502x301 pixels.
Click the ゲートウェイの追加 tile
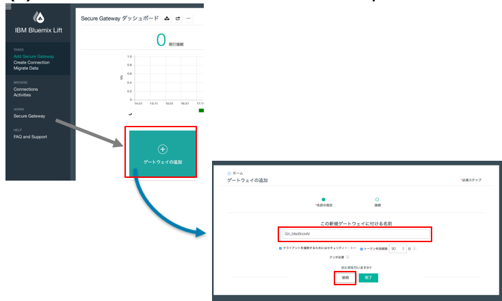[x=162, y=153]
